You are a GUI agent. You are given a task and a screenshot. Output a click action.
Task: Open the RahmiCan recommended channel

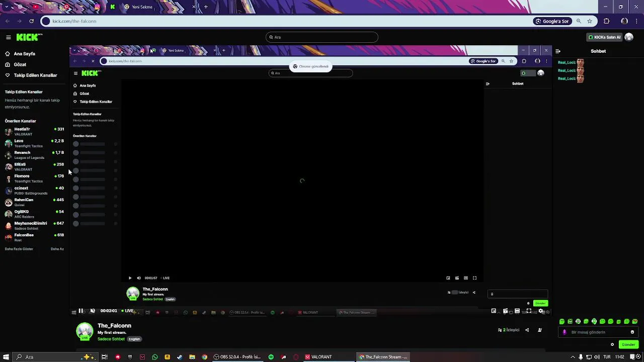click(x=34, y=202)
